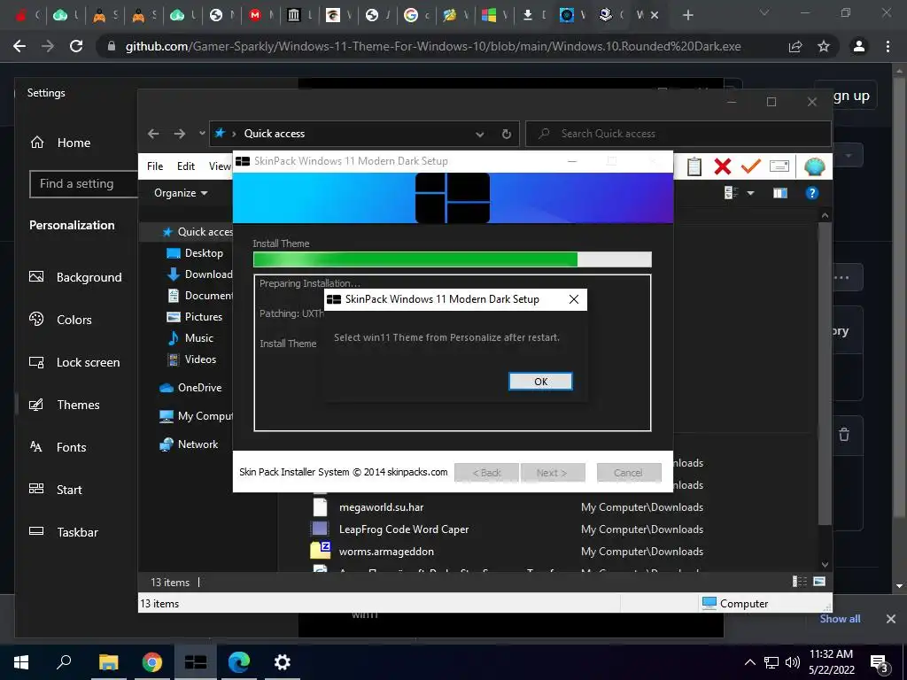Click the envelope email icon in Explorer toolbar
This screenshot has width=907, height=680.
(779, 166)
